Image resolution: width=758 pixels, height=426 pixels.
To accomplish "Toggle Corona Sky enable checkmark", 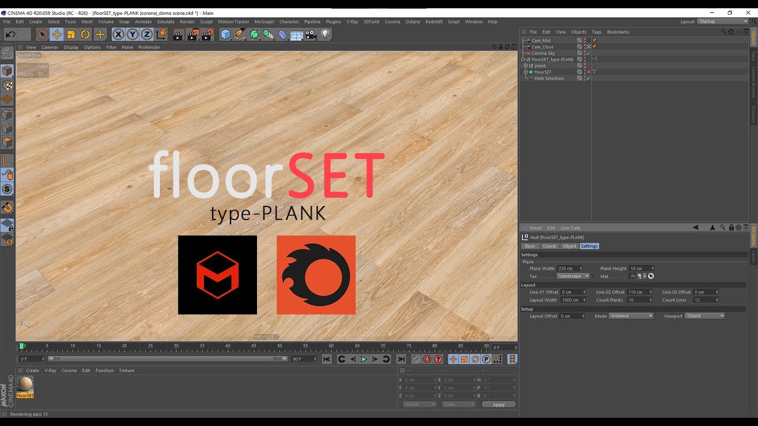I will [x=589, y=53].
